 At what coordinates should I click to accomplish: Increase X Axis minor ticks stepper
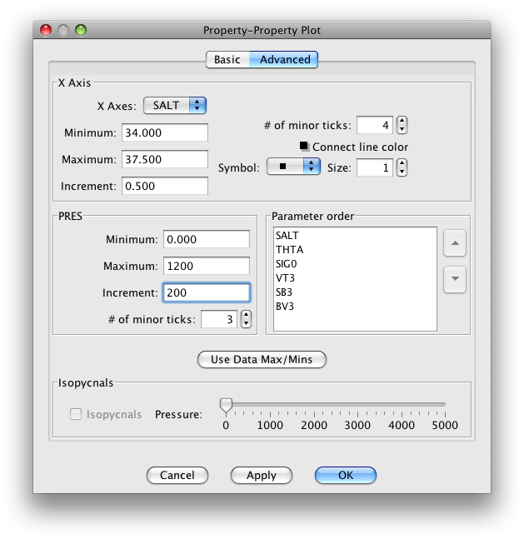[402, 121]
